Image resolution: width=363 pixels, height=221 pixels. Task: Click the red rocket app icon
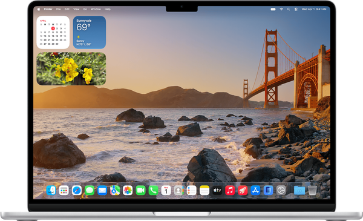(243, 190)
